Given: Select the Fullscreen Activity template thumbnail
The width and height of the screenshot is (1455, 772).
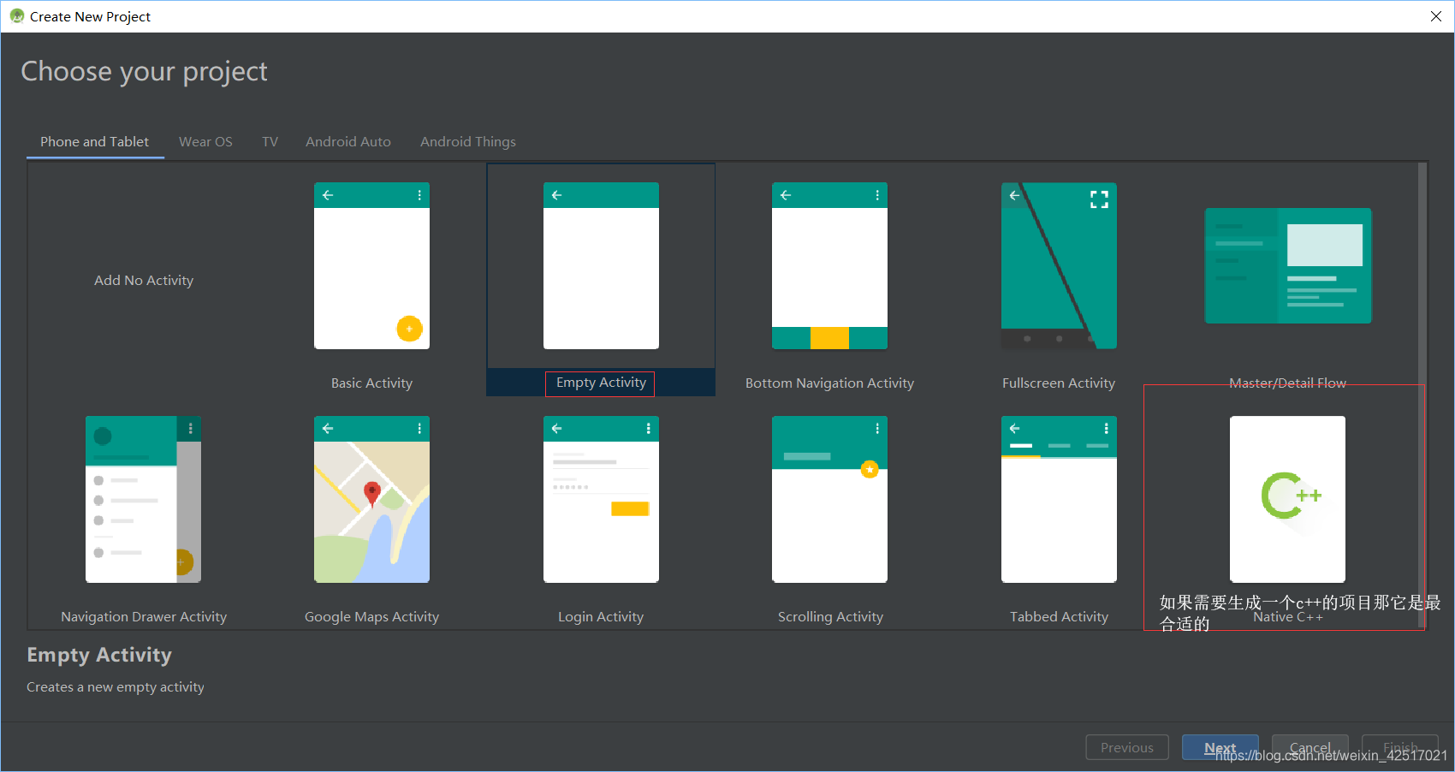Looking at the screenshot, I should click(1059, 265).
